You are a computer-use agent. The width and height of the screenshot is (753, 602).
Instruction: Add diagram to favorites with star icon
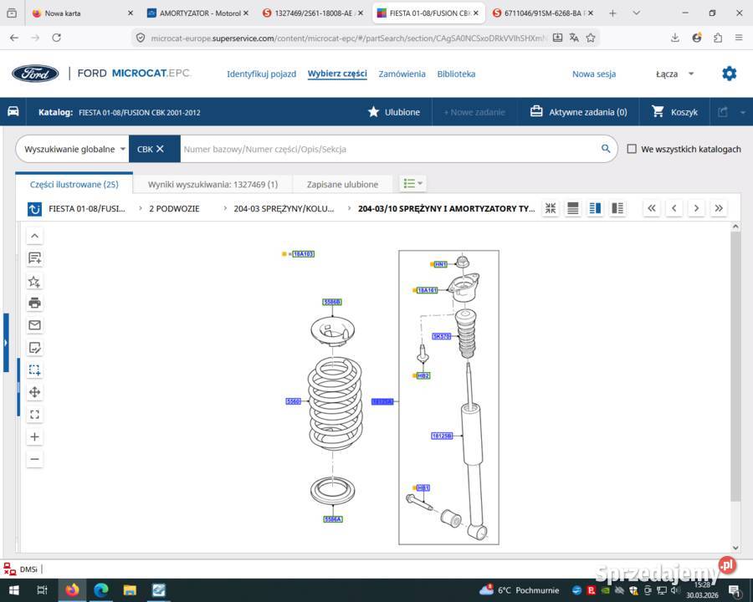pyautogui.click(x=34, y=281)
